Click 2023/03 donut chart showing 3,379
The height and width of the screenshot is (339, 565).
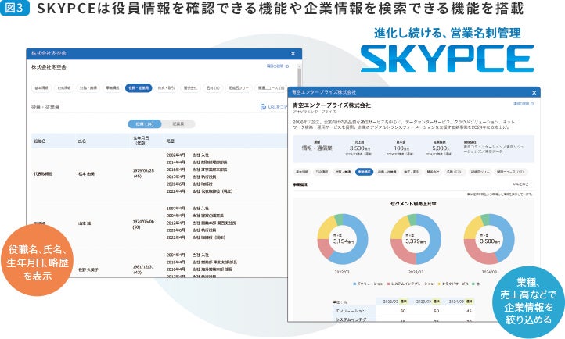416,240
